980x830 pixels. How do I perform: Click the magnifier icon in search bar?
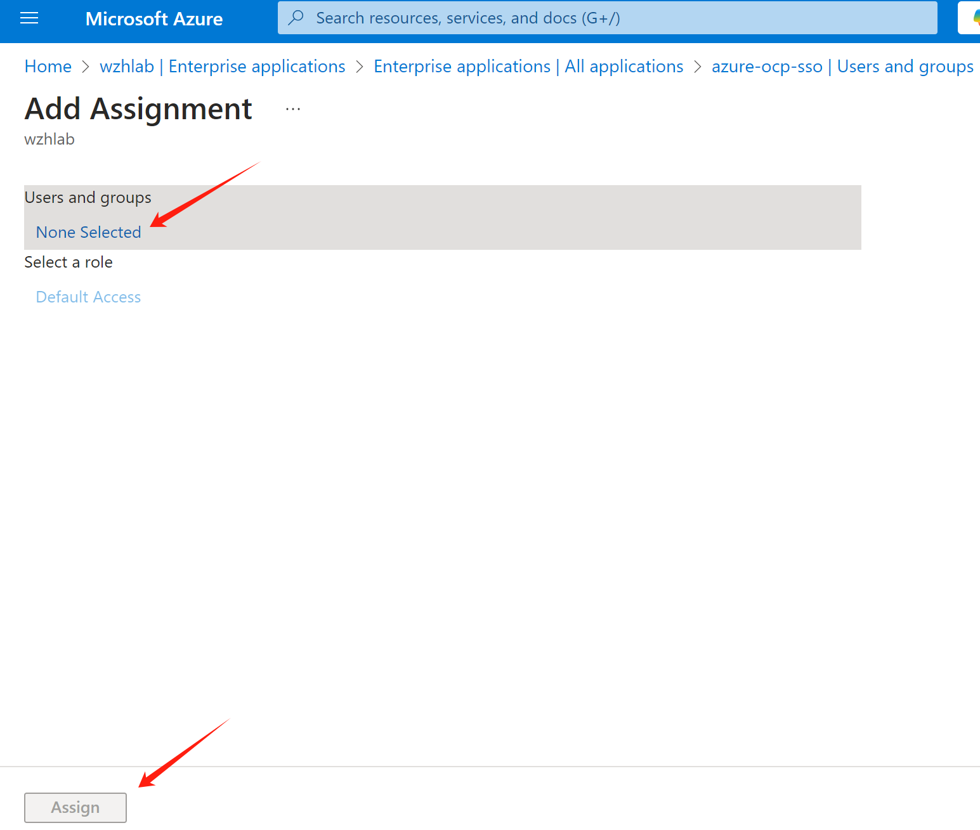296,18
